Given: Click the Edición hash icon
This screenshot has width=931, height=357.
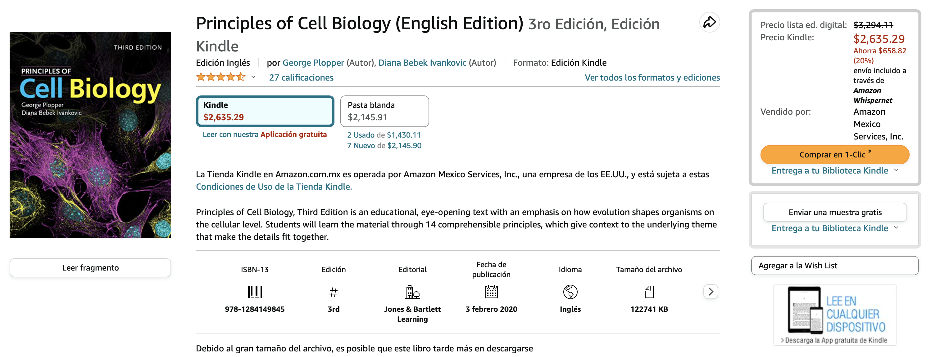Looking at the screenshot, I should [333, 292].
